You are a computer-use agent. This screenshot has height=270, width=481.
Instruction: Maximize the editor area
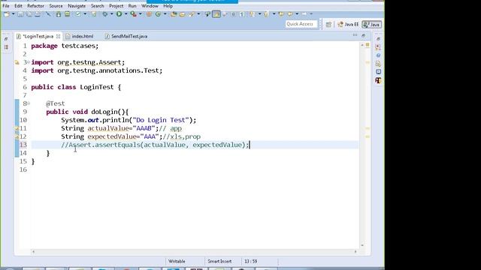(x=363, y=35)
